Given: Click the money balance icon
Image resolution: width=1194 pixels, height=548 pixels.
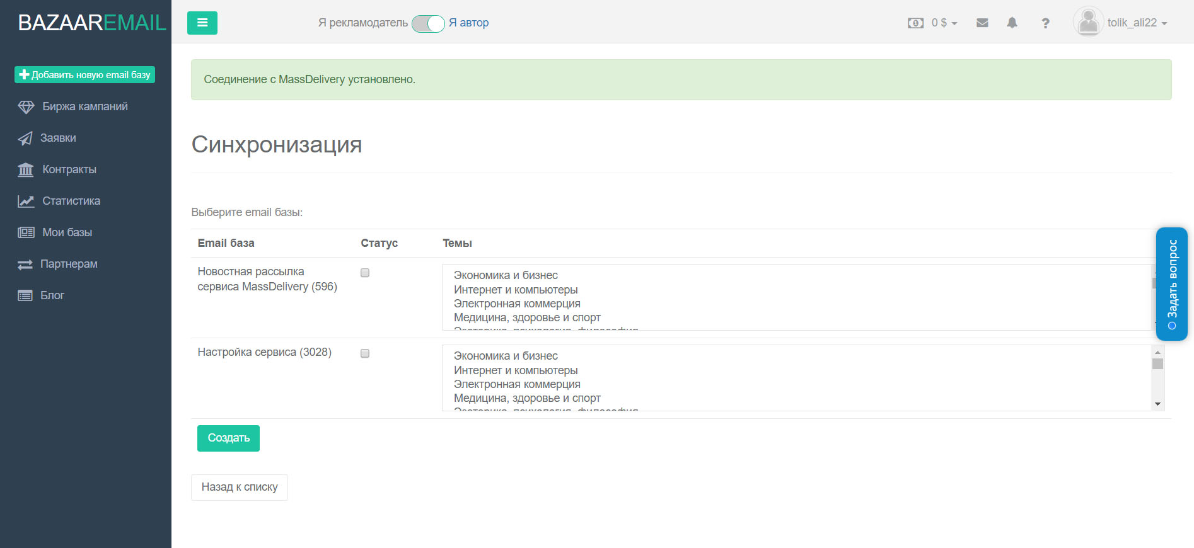Looking at the screenshot, I should click(x=915, y=23).
